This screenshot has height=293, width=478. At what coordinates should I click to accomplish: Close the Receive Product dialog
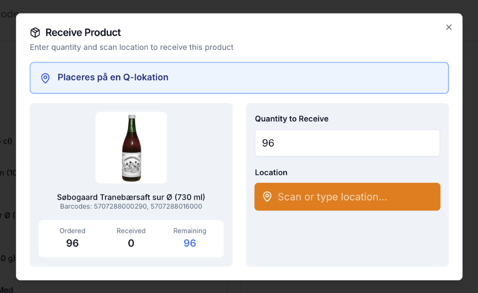[x=449, y=27]
